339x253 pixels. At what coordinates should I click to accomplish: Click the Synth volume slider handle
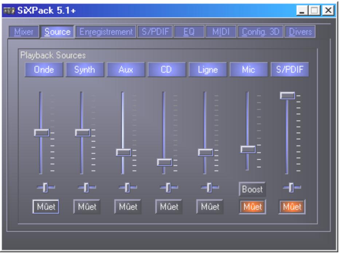[83, 133]
